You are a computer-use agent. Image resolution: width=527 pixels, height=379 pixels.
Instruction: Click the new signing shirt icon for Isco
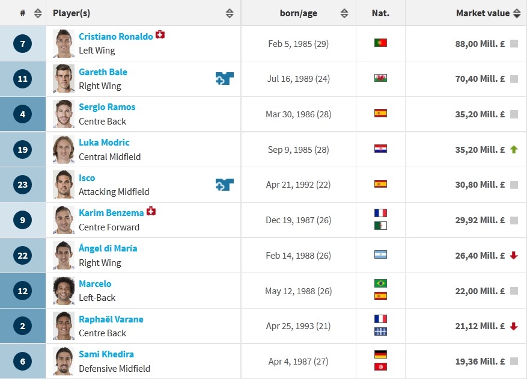click(224, 185)
